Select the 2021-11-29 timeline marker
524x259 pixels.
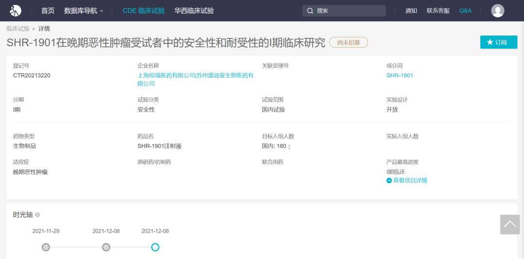[46, 247]
